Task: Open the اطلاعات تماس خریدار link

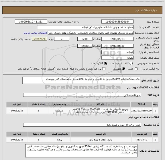Action: [x=35, y=33]
